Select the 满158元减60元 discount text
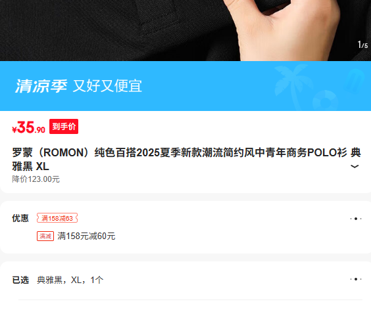 [x=86, y=236]
